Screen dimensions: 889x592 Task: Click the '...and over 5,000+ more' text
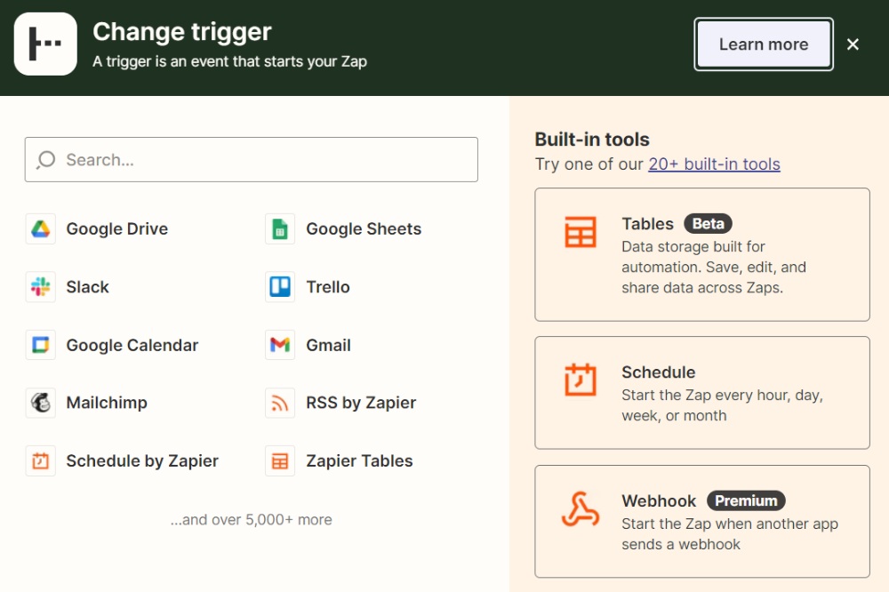(x=252, y=519)
